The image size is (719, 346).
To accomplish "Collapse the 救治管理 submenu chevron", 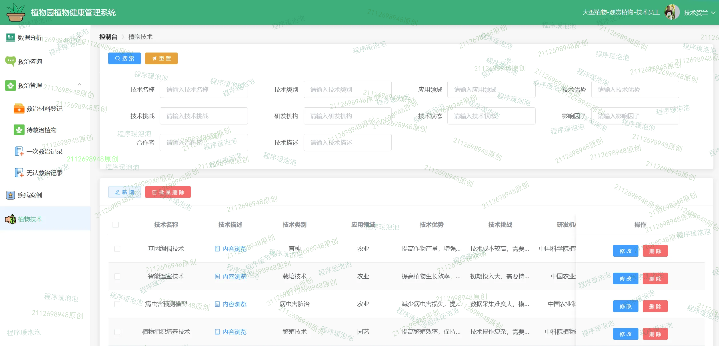I will click(x=79, y=85).
